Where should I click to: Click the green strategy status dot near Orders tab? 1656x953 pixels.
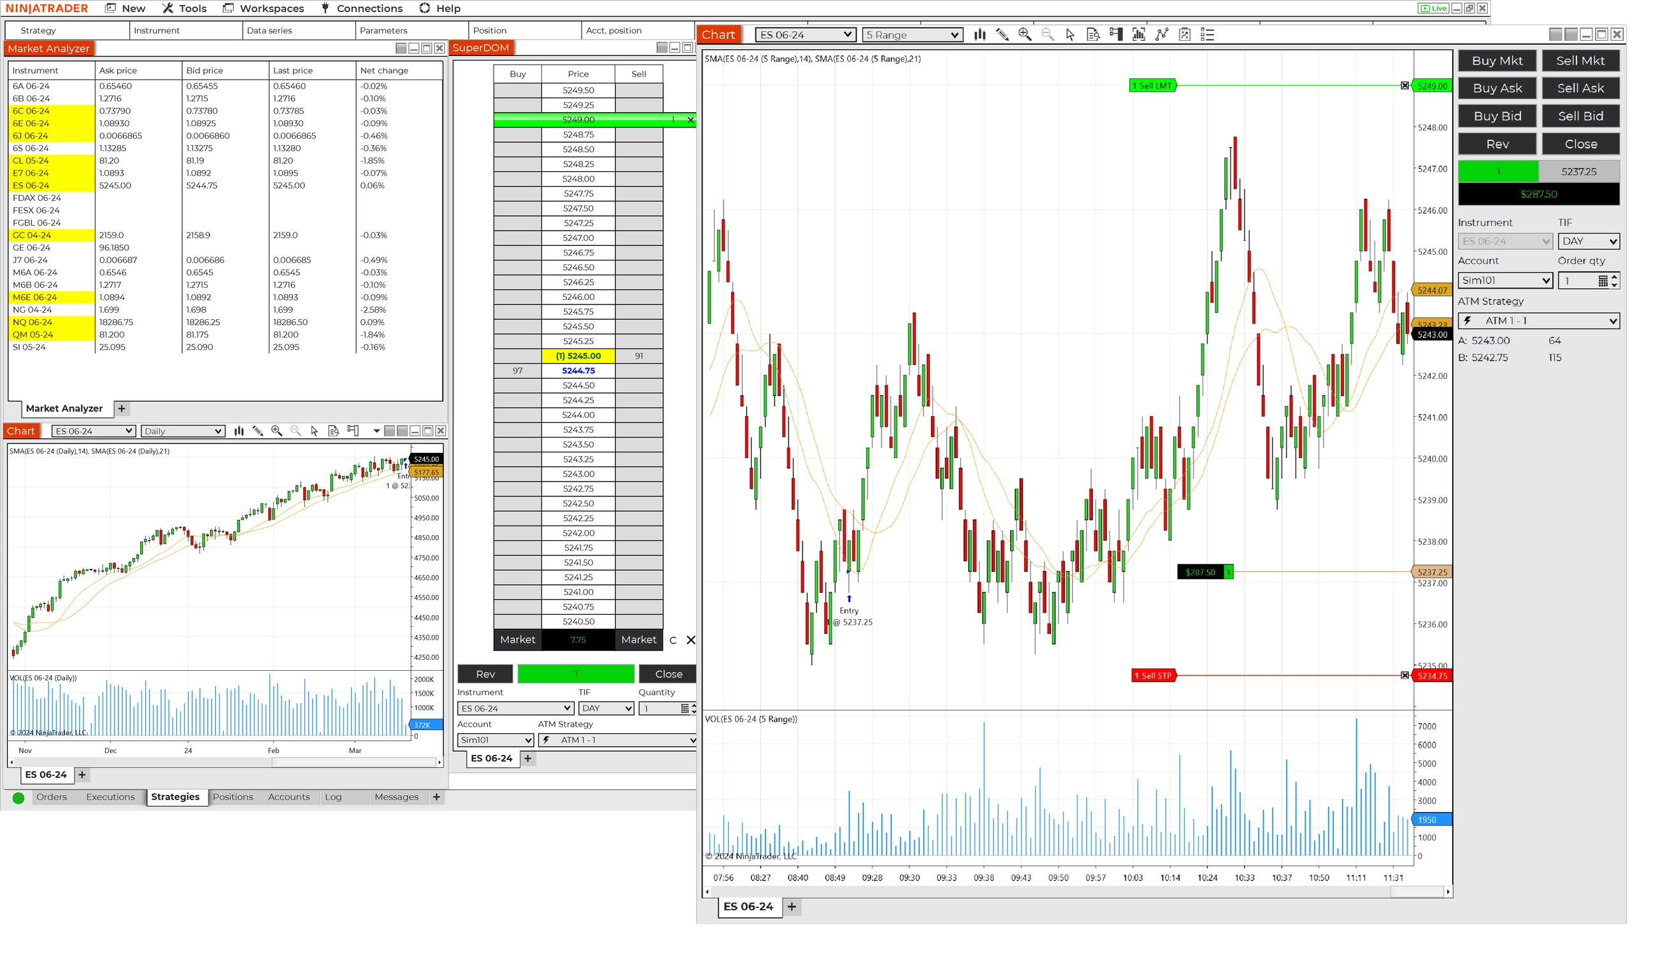(18, 797)
